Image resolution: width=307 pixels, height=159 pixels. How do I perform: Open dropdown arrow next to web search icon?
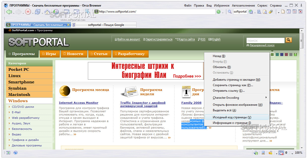point(255,13)
